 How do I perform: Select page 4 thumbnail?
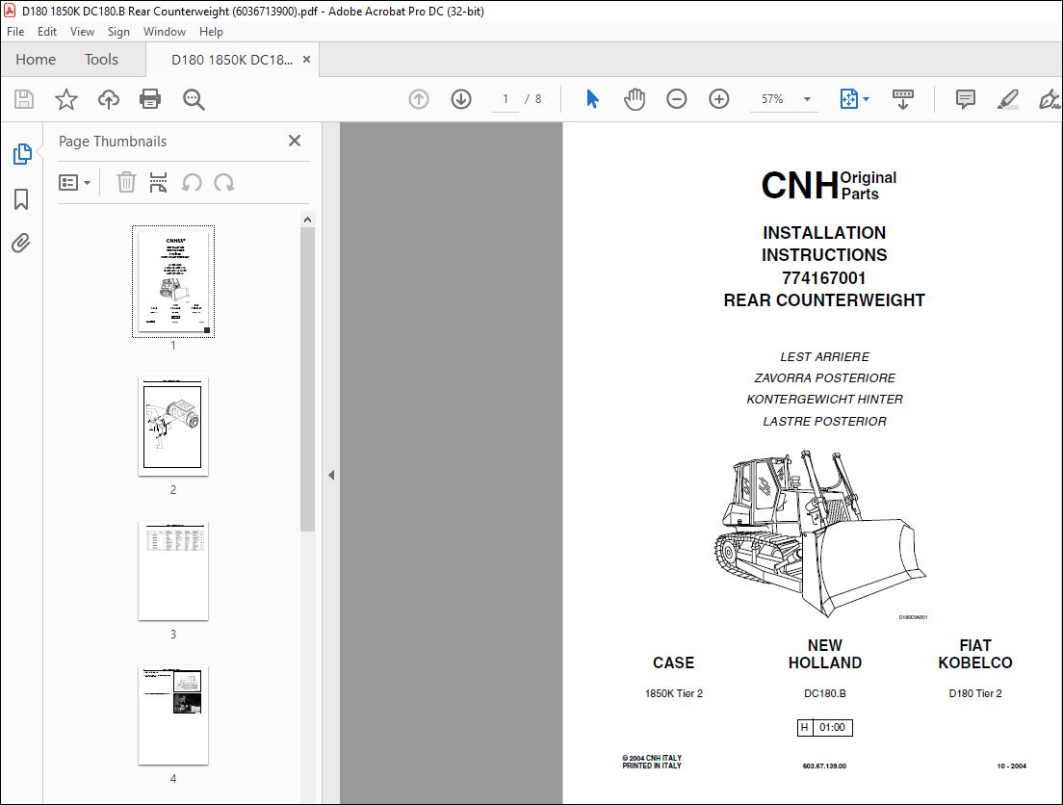click(173, 715)
